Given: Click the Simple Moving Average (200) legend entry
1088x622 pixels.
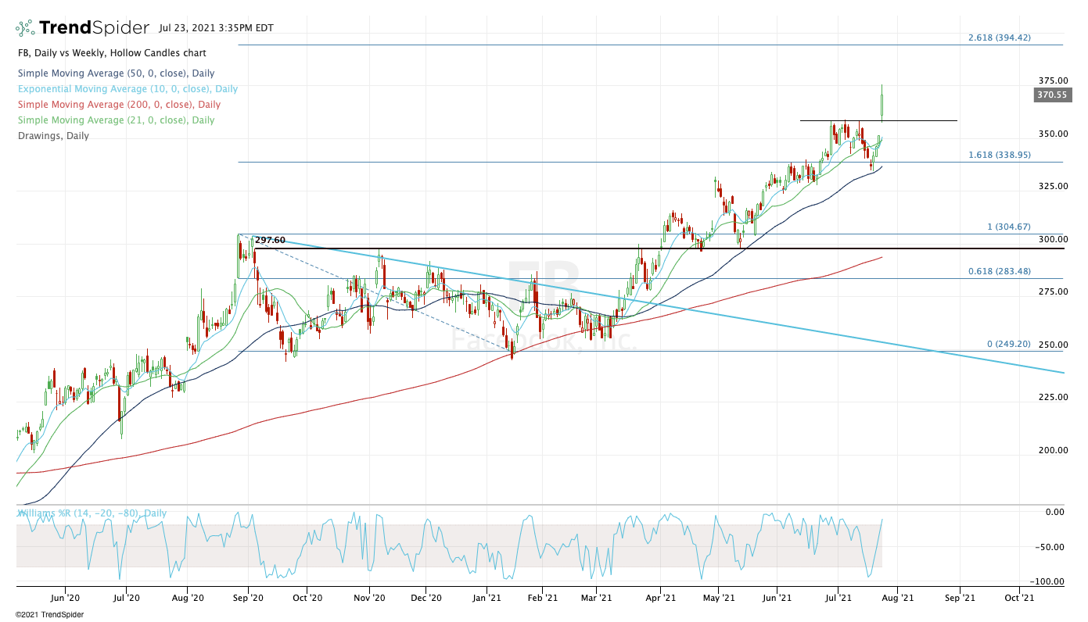Looking at the screenshot, I should click(x=118, y=105).
